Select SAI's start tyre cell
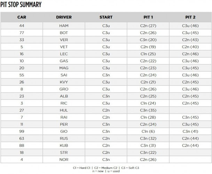212x174 pixels. click(106, 75)
